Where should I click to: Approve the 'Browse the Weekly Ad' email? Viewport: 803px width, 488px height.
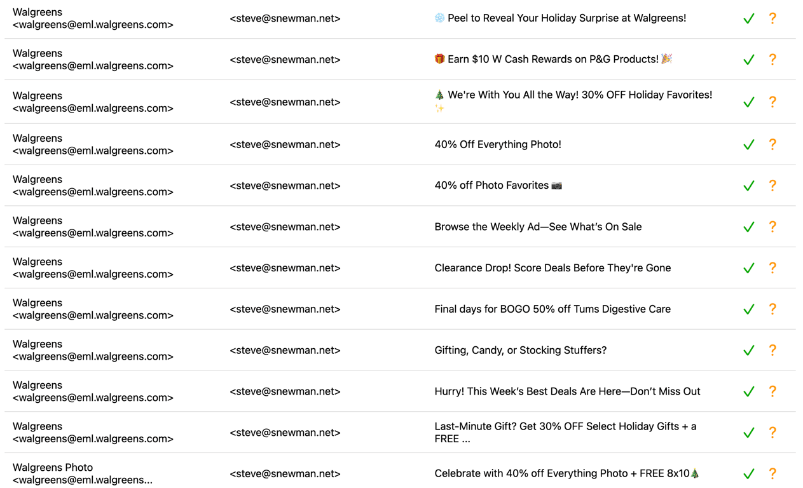pos(749,227)
